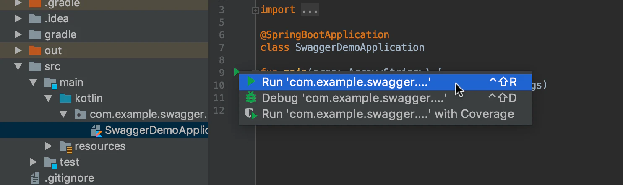
Task: Select the .idea folder row
Action: point(104,18)
